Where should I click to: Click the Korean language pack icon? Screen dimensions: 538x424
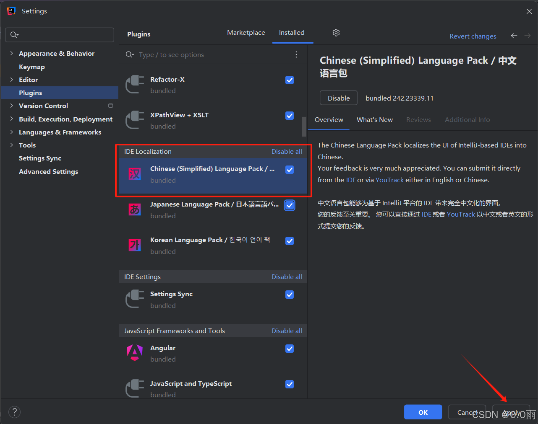[x=135, y=246]
